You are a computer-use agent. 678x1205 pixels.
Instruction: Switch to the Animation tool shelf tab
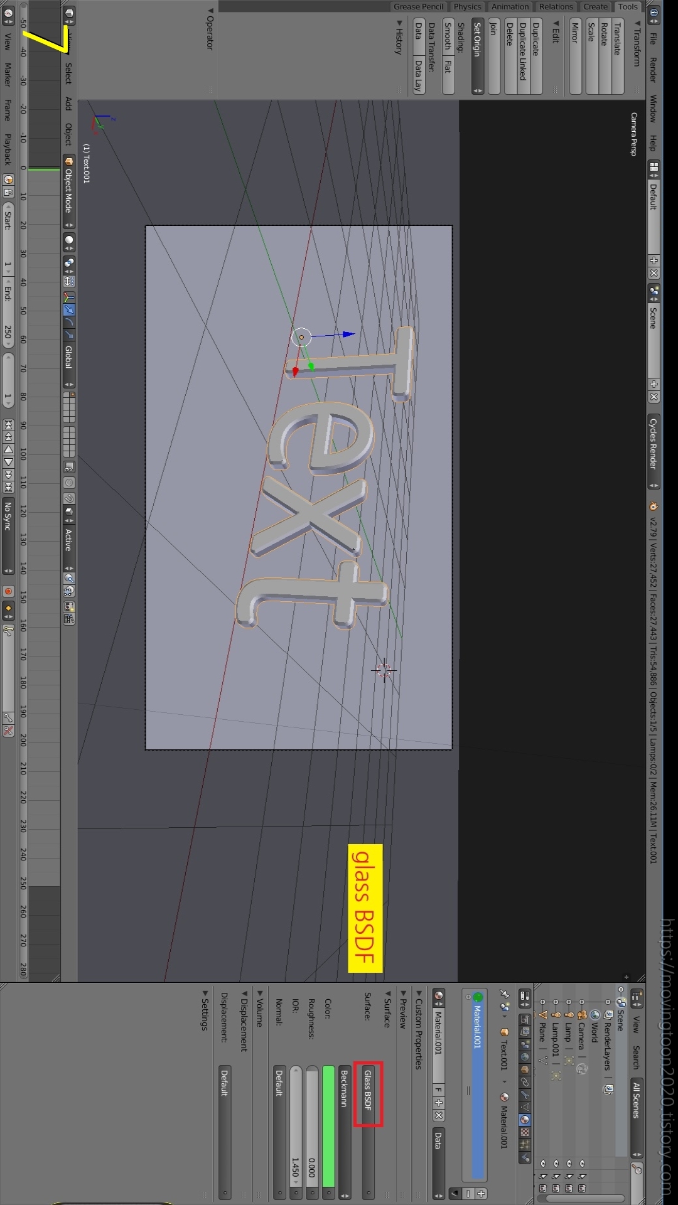point(510,6)
